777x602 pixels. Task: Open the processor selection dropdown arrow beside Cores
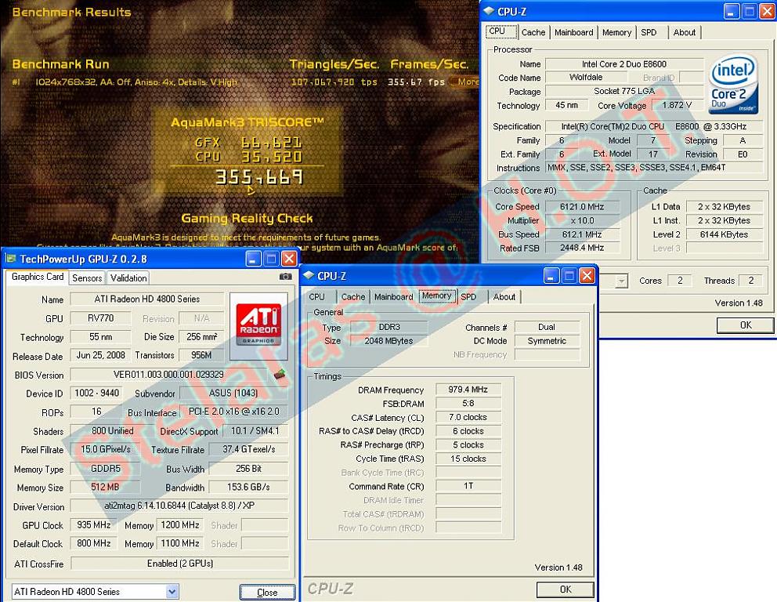point(621,281)
